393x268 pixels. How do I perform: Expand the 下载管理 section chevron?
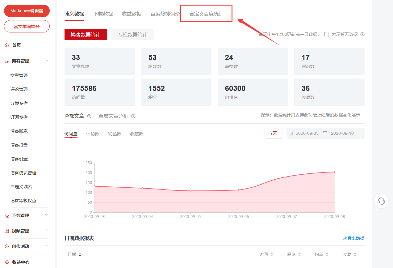pyautogui.click(x=47, y=215)
